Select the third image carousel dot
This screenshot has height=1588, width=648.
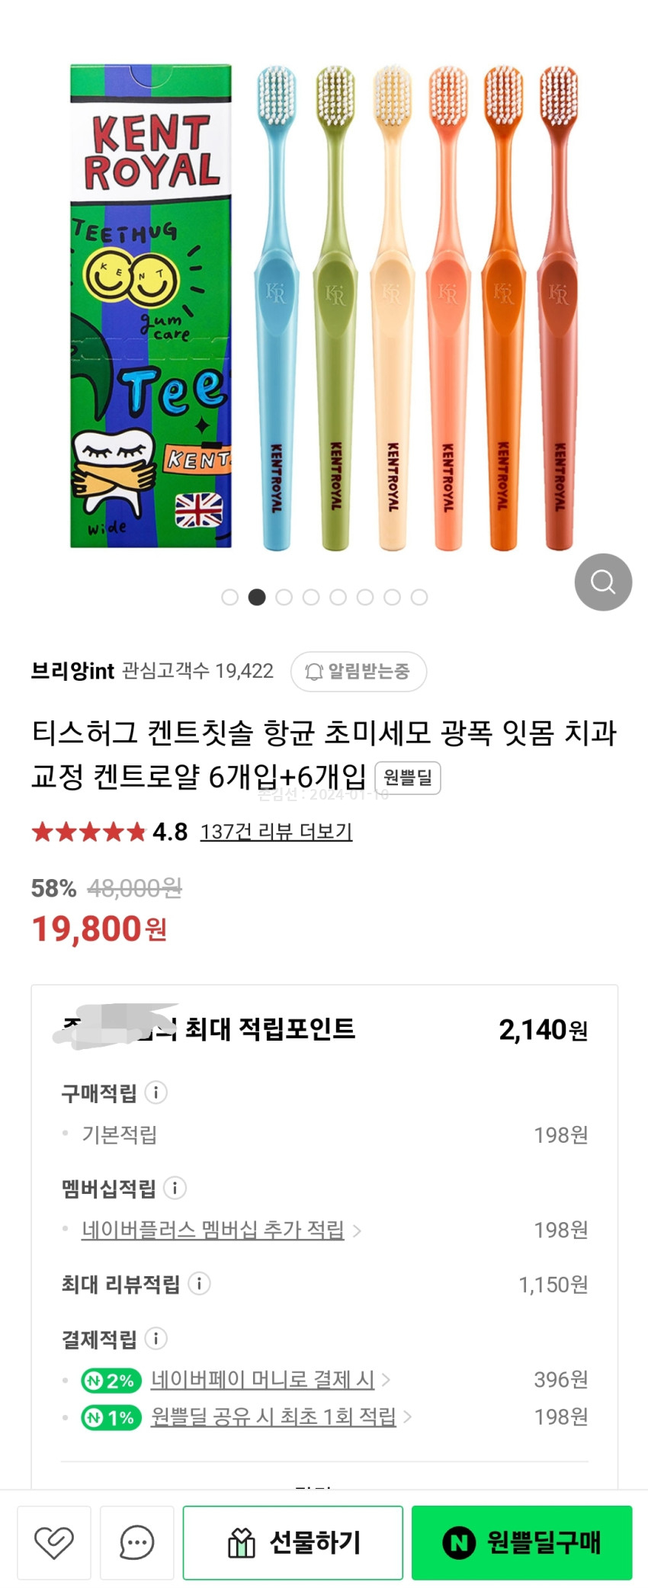coord(284,597)
